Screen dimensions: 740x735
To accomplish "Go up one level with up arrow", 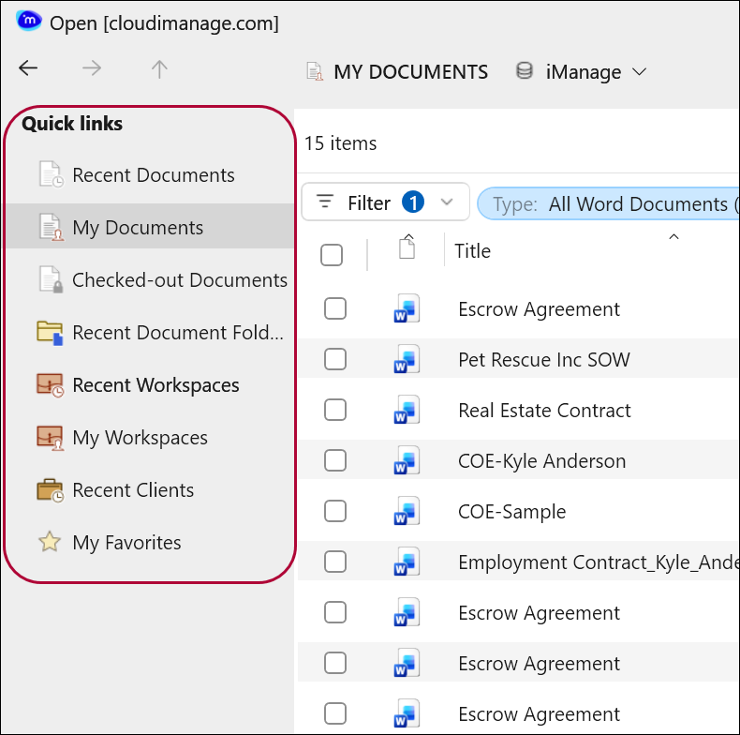I will 159,69.
